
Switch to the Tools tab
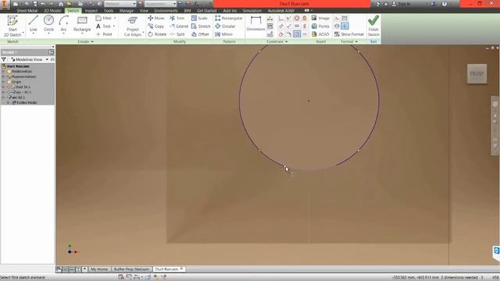tap(109, 10)
